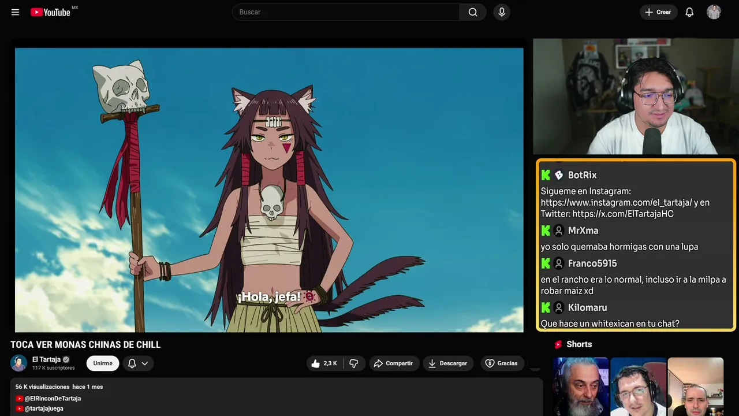Open the Short on the right edge

click(x=695, y=387)
